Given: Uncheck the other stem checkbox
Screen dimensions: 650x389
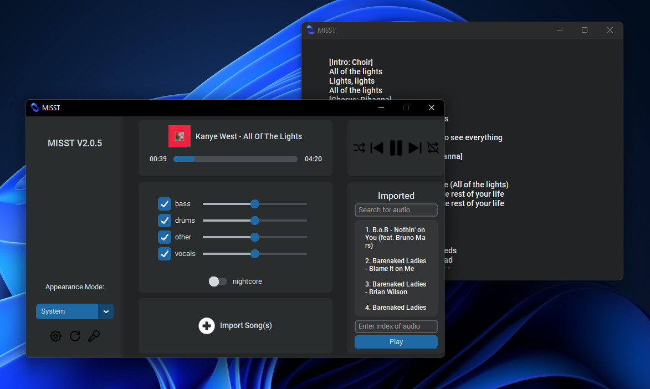Looking at the screenshot, I should pos(165,237).
